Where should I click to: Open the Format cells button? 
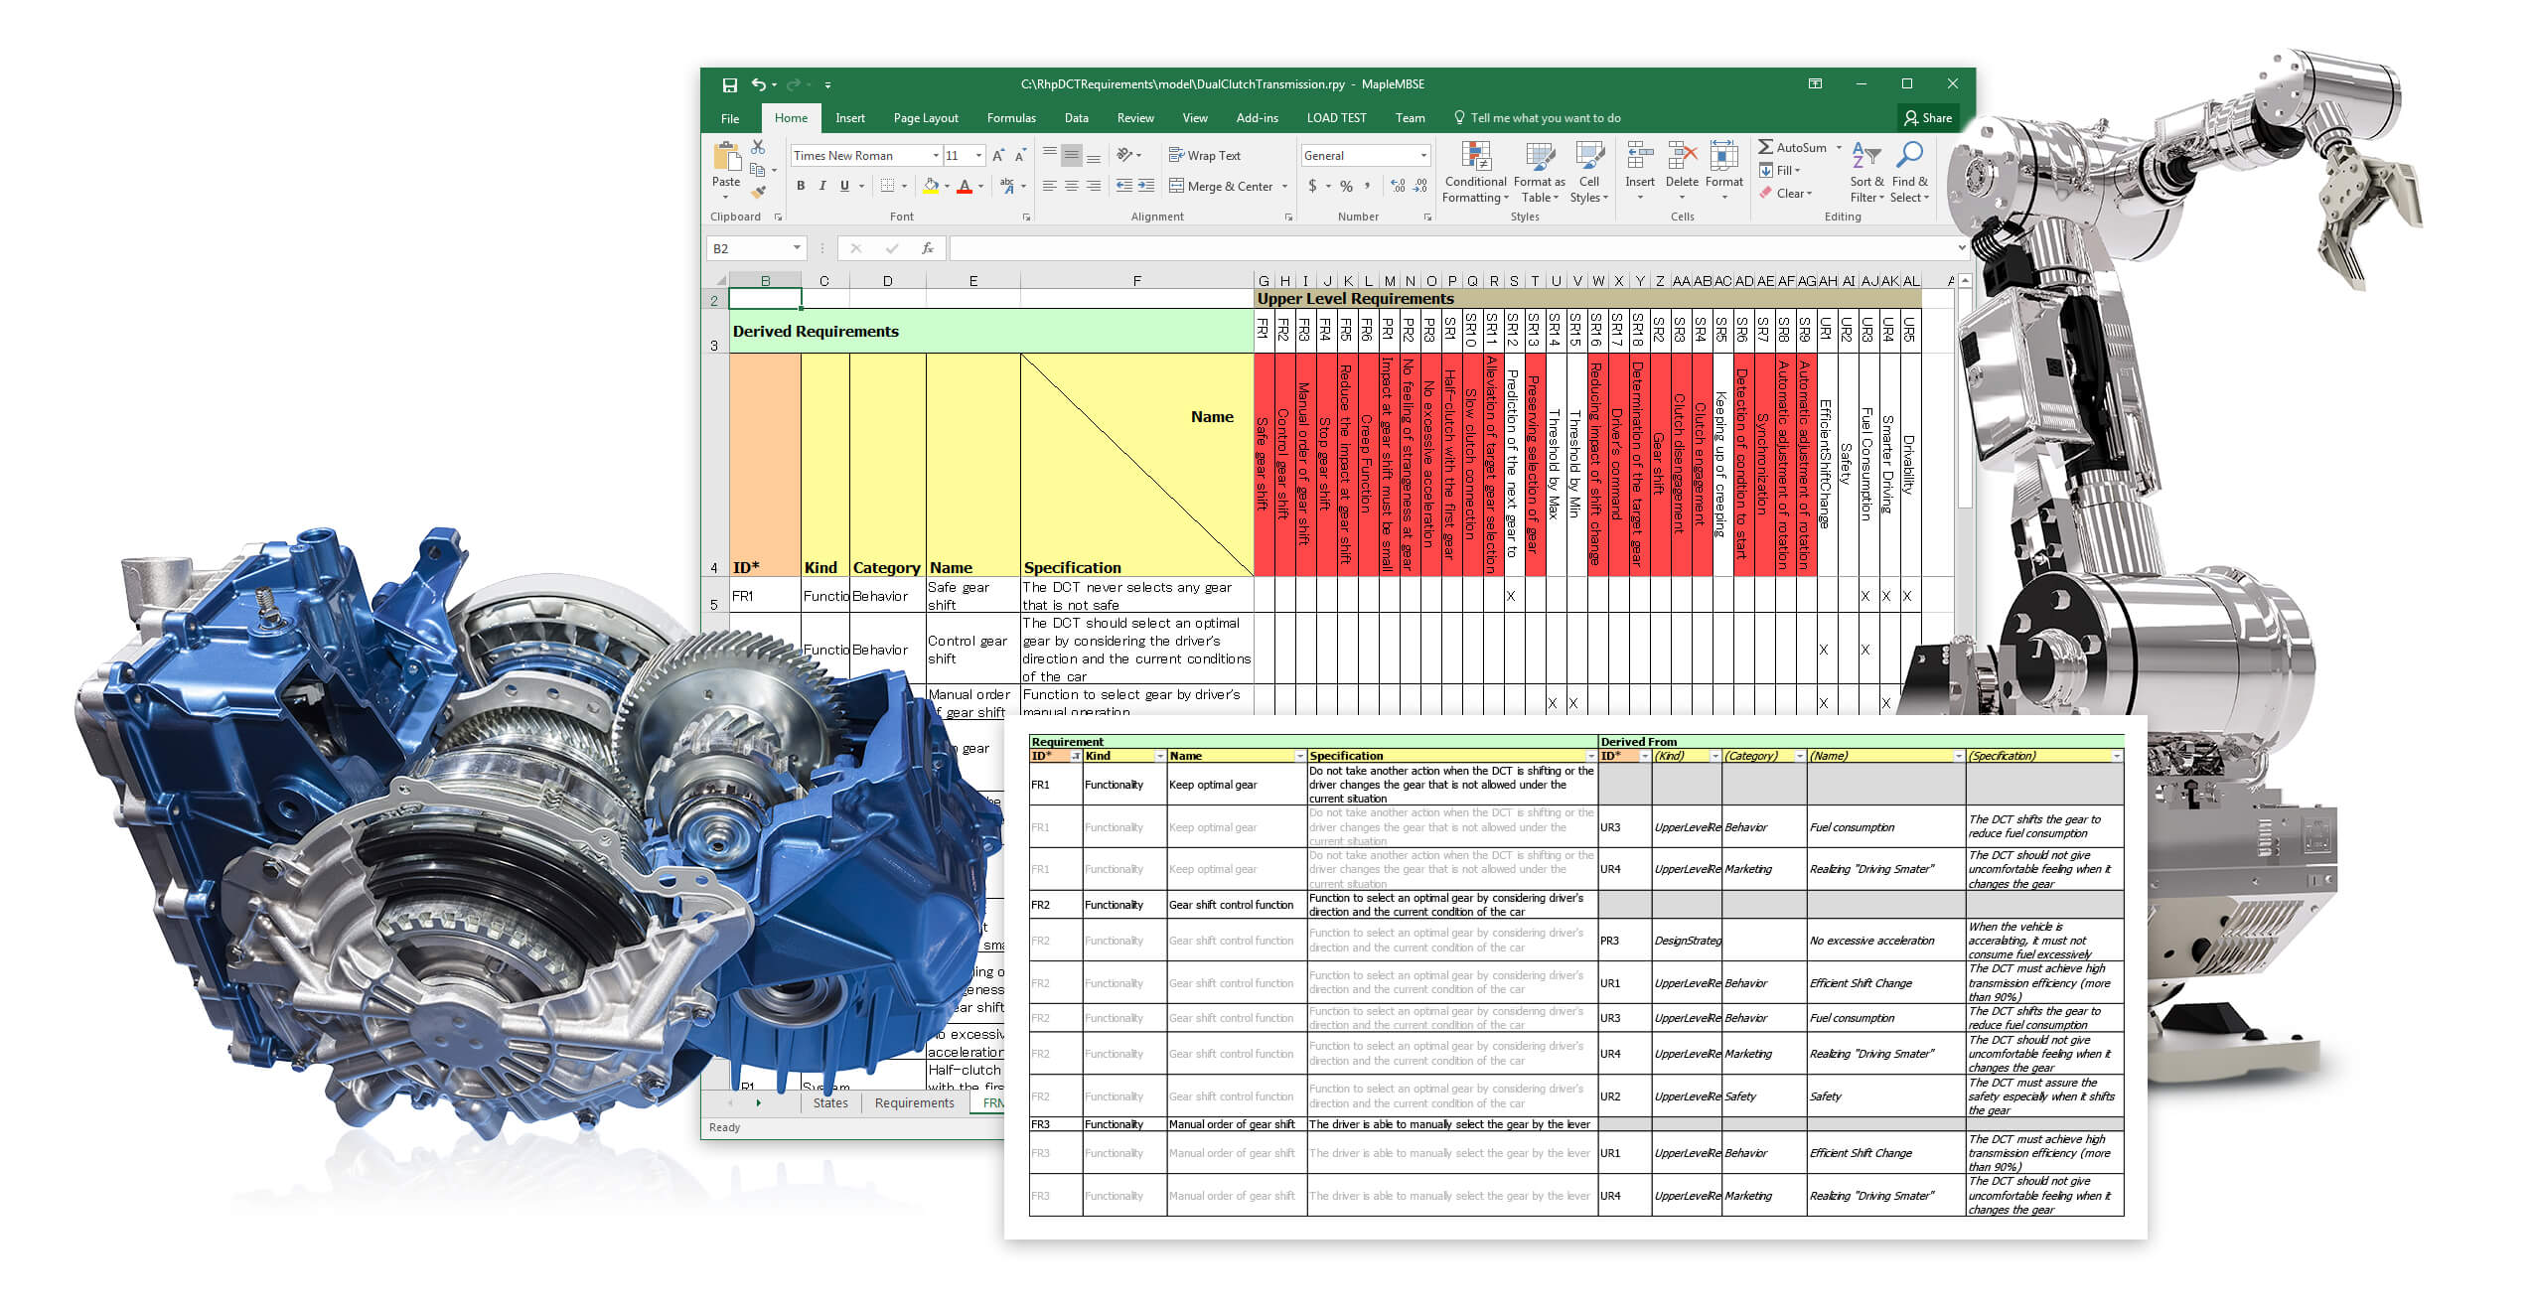pos(1723,171)
